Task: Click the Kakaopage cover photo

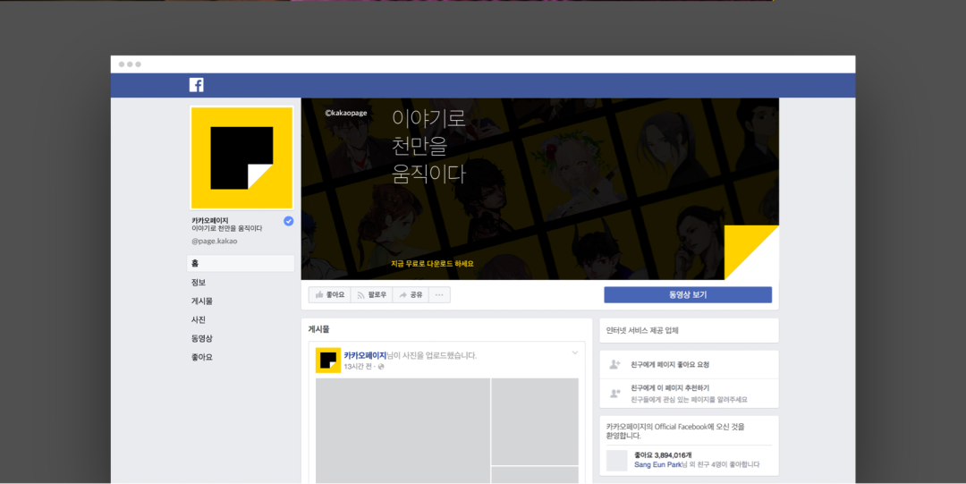Action: pyautogui.click(x=539, y=189)
